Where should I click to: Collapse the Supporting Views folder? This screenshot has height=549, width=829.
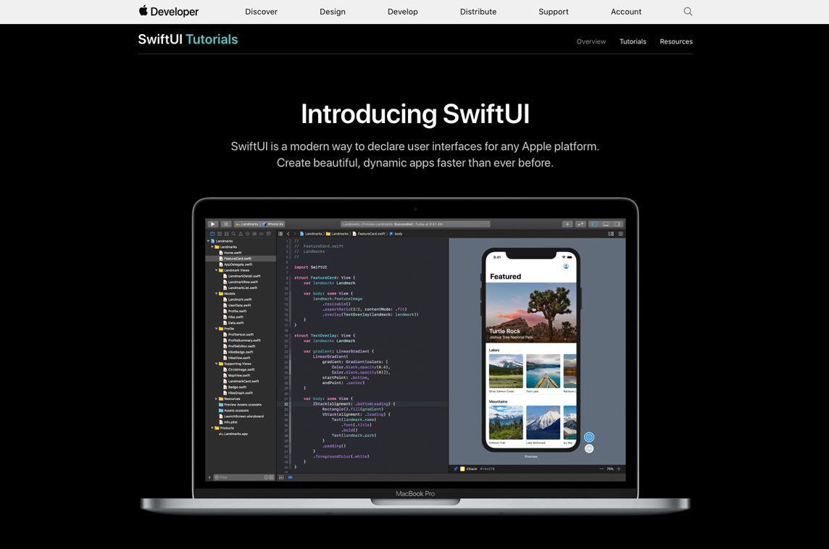point(217,364)
